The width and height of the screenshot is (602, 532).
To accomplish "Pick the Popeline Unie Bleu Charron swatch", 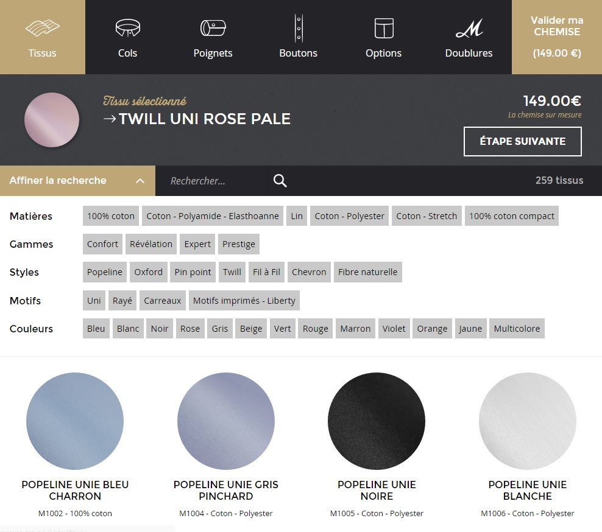I will click(x=75, y=422).
